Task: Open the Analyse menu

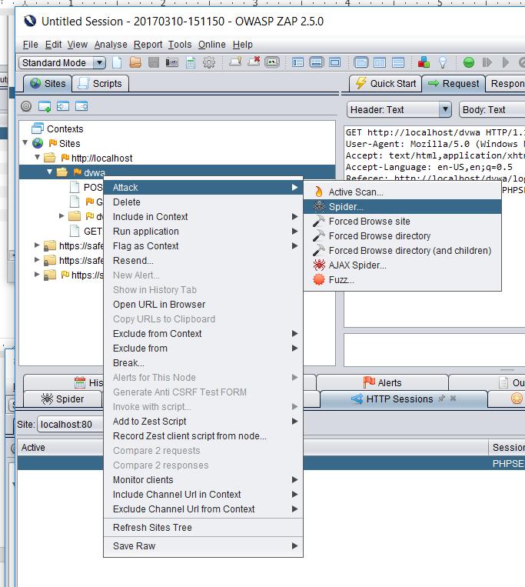Action: coord(111,45)
